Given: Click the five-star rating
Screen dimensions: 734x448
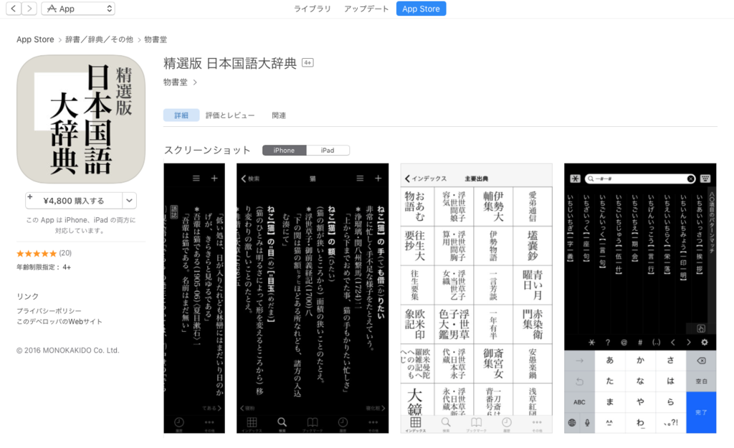Looking at the screenshot, I should pos(37,253).
